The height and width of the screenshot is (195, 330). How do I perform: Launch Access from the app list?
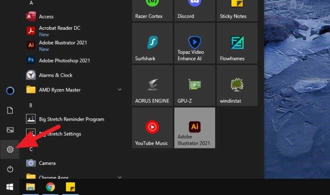pyautogui.click(x=74, y=16)
